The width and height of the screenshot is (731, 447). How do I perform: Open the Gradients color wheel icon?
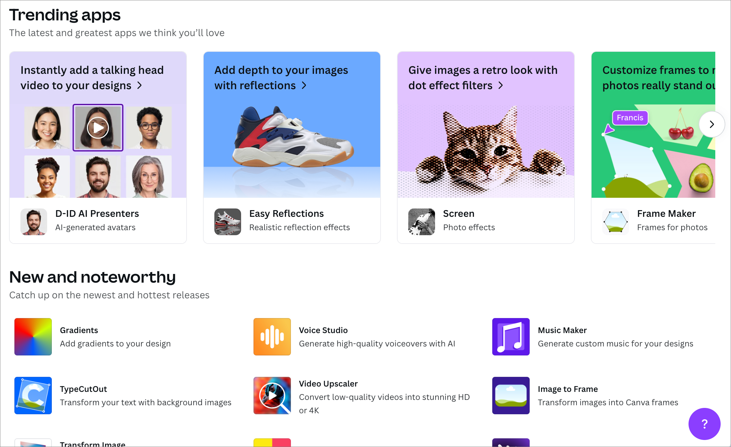(33, 337)
